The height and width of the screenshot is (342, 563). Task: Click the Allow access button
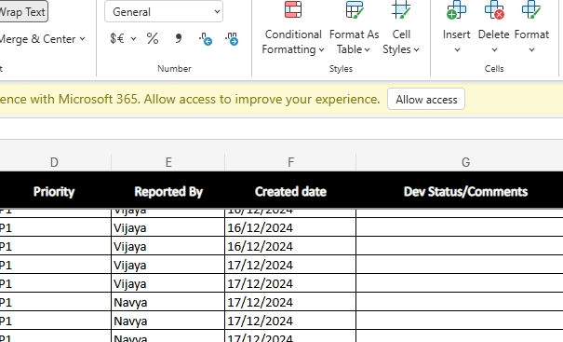coord(426,100)
